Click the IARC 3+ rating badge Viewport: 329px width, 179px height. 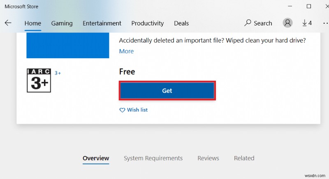(x=39, y=80)
